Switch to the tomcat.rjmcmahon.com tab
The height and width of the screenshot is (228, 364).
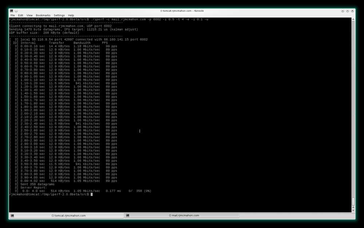click(66, 216)
